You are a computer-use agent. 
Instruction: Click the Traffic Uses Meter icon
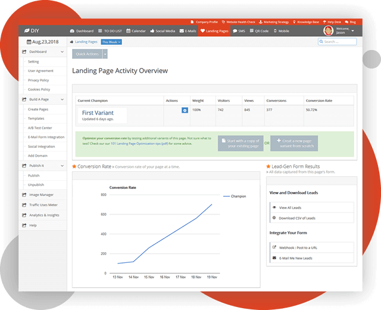point(24,204)
